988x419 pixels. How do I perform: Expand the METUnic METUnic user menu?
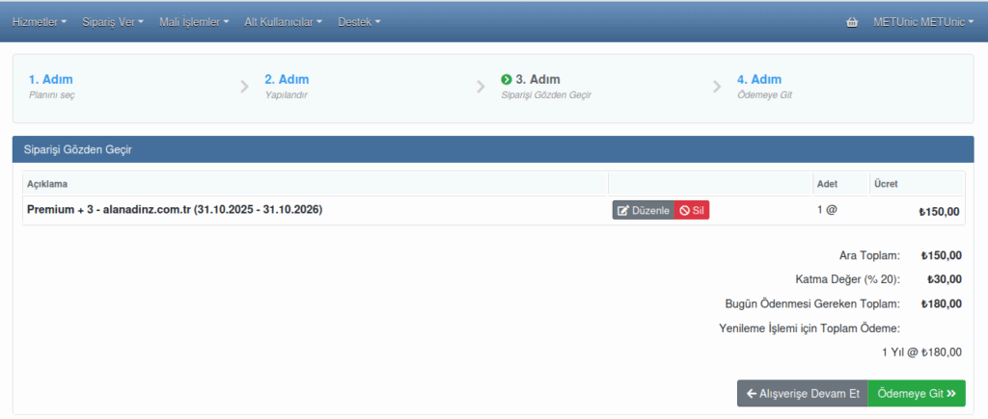click(923, 22)
